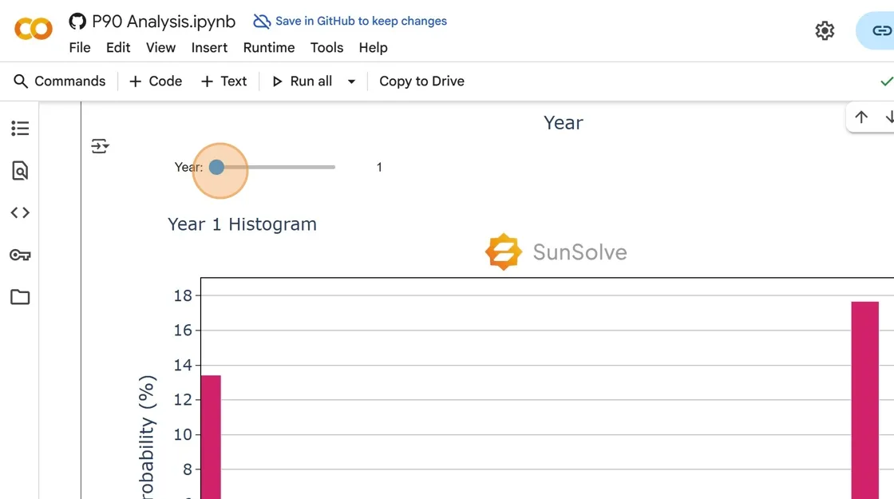Open the settings gear icon
This screenshot has width=894, height=499.
click(x=825, y=31)
